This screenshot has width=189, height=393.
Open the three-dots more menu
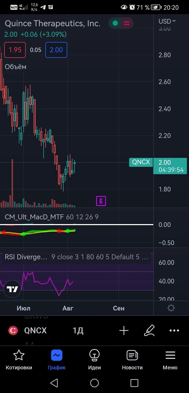pos(174,330)
